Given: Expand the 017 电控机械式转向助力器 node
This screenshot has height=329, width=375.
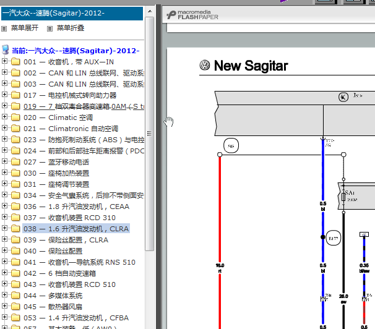Looking at the screenshot, I should point(4,95).
